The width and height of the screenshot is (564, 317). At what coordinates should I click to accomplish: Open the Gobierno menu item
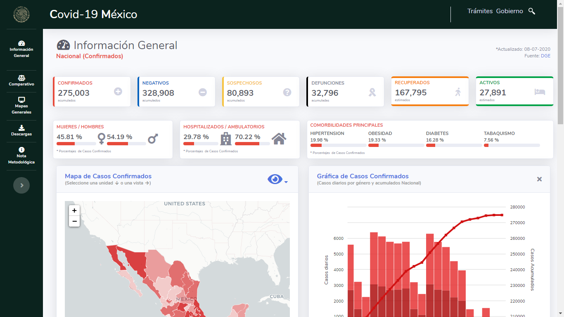[509, 11]
